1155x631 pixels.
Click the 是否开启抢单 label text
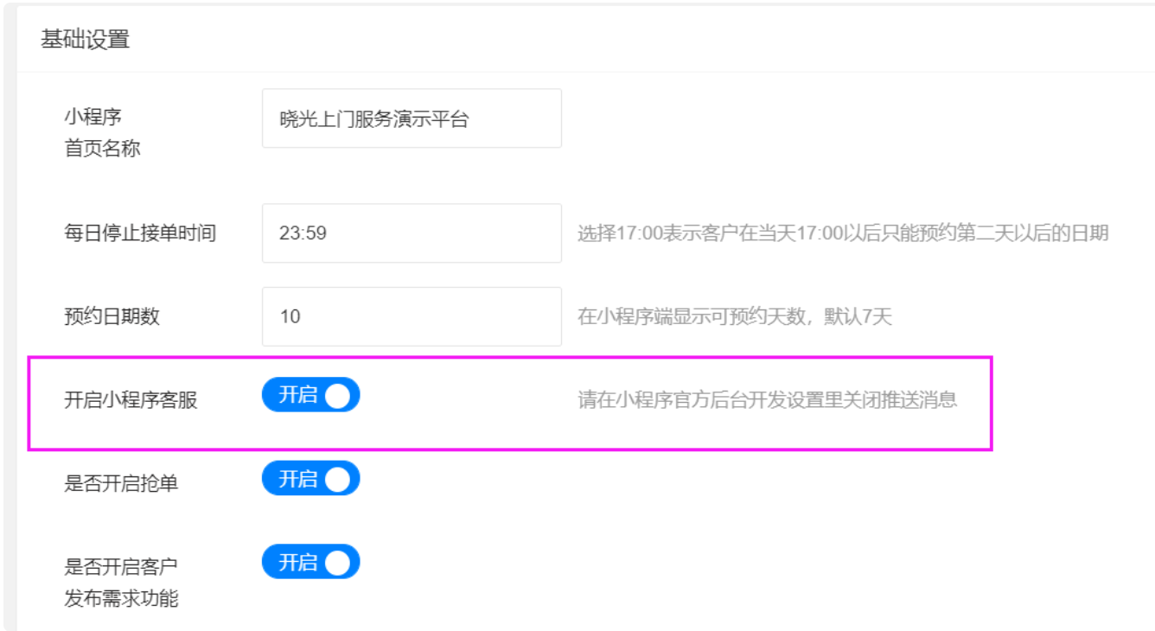point(121,483)
